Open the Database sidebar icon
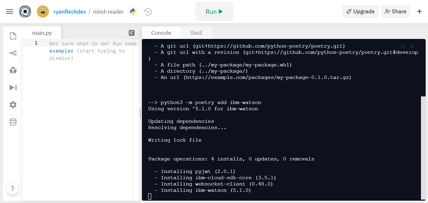Image resolution: width=428 pixels, height=203 pixels. [13, 122]
